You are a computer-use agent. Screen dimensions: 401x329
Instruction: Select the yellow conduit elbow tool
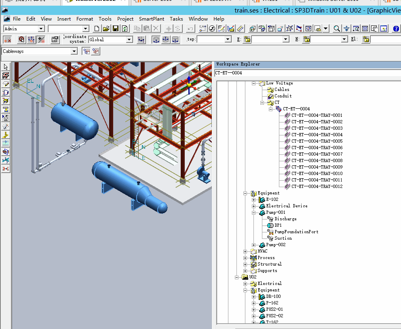(x=6, y=135)
